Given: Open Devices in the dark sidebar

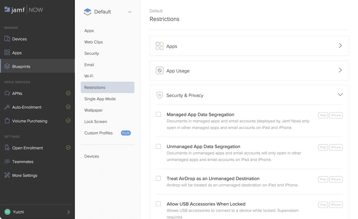Looking at the screenshot, I should tap(37, 39).
